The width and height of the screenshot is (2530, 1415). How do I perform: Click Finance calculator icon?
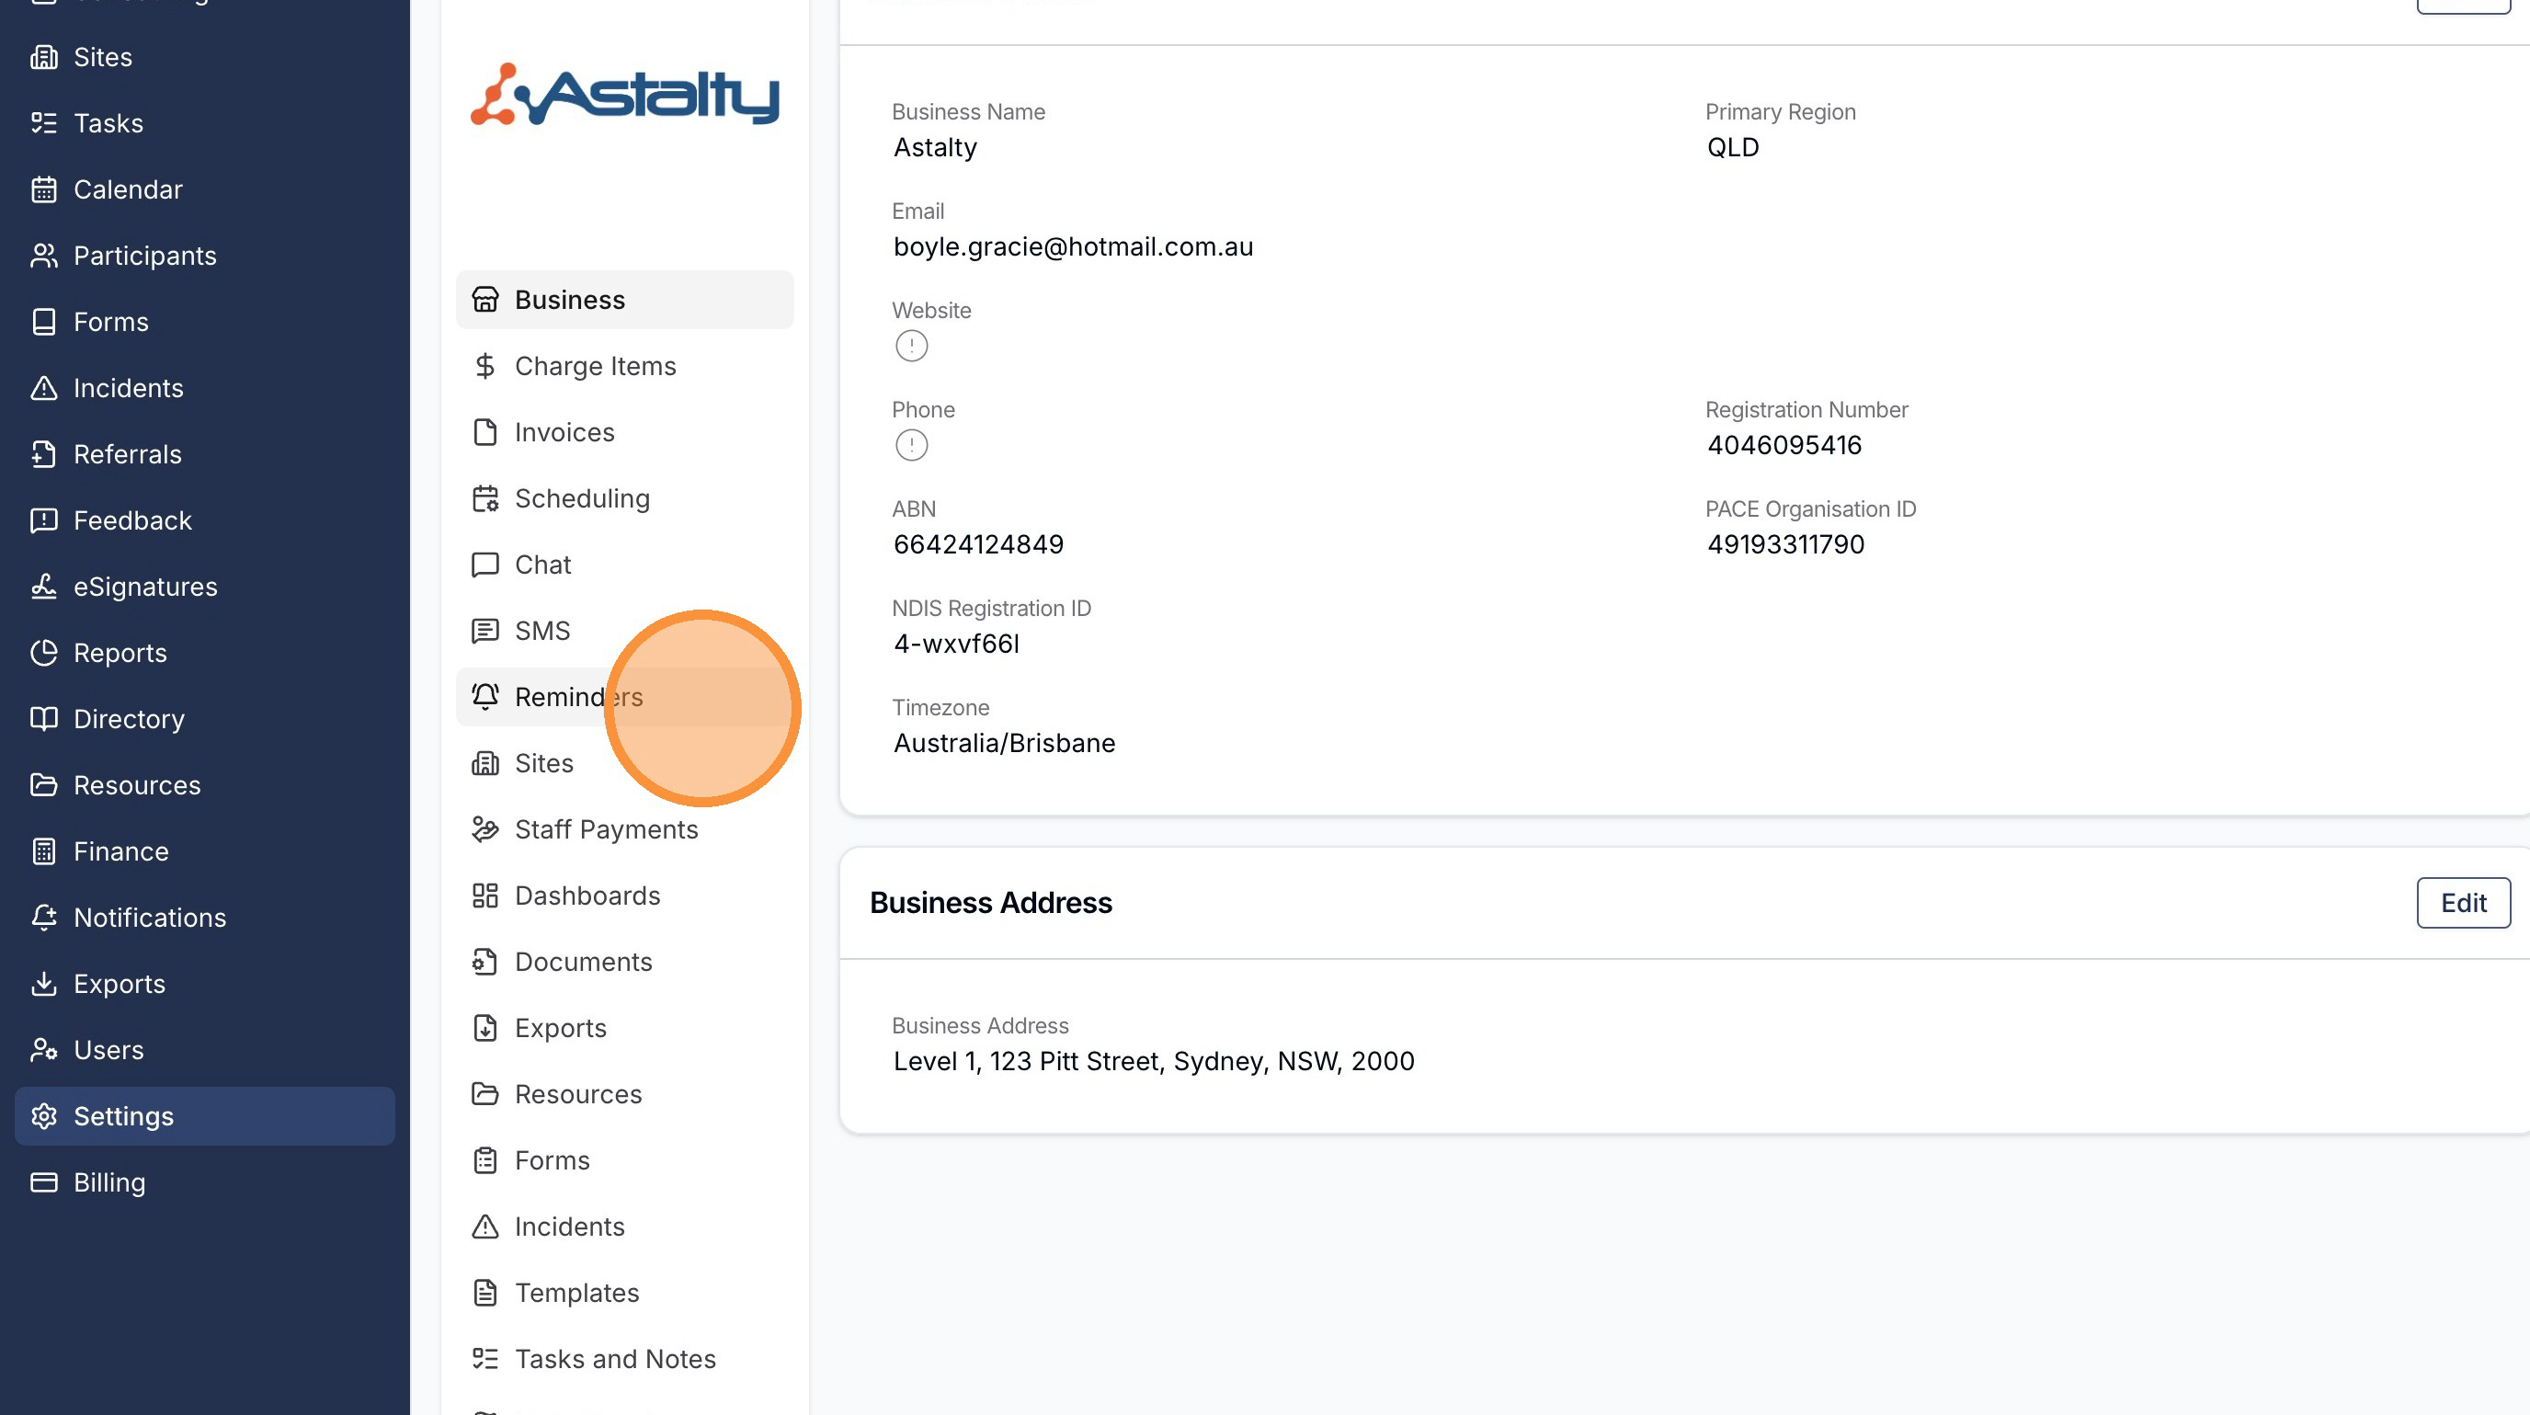[44, 851]
